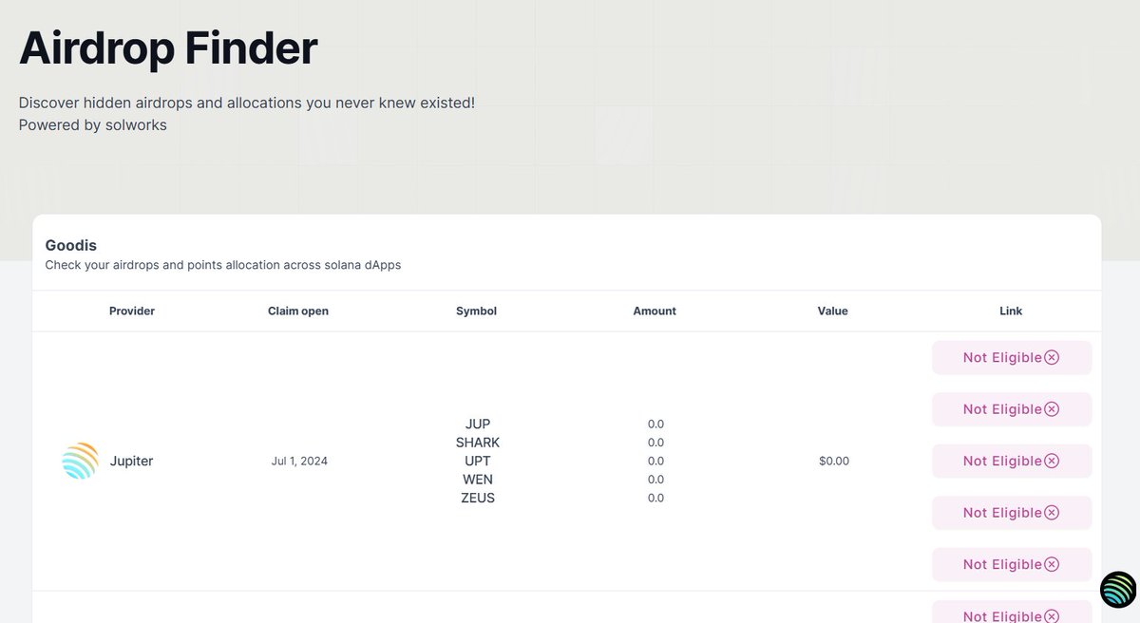Click the Value column header
Screen dimensions: 1140x623
click(x=832, y=311)
